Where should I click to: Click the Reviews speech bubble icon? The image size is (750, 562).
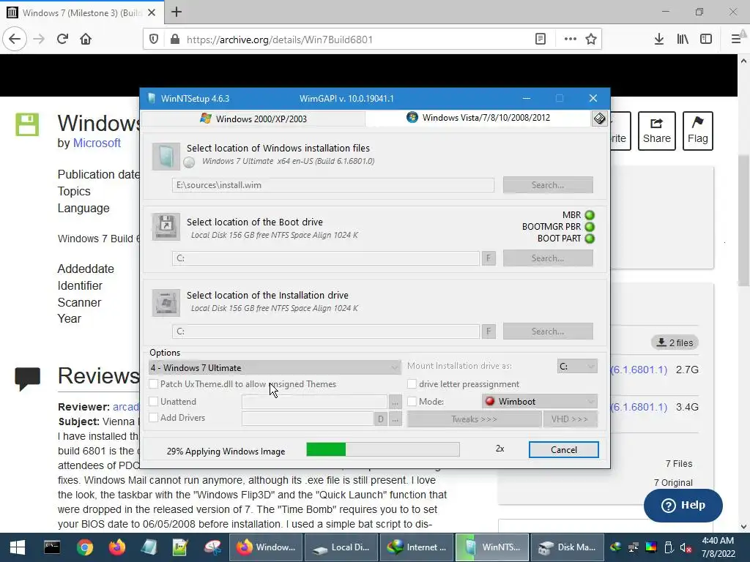pyautogui.click(x=27, y=378)
